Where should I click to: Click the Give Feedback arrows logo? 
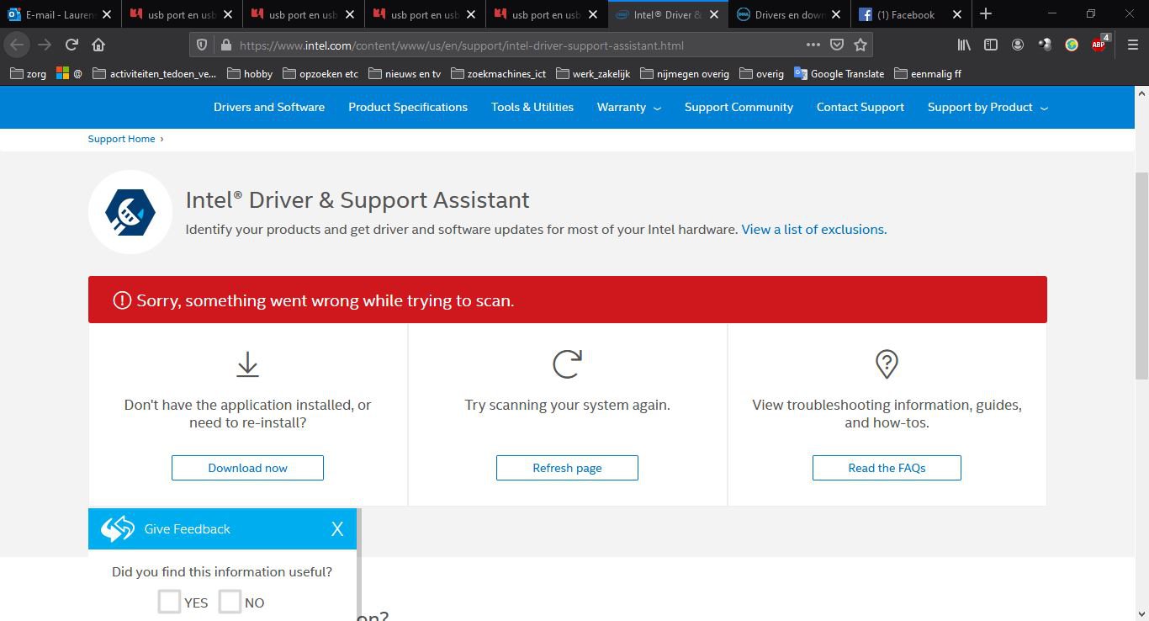(118, 528)
